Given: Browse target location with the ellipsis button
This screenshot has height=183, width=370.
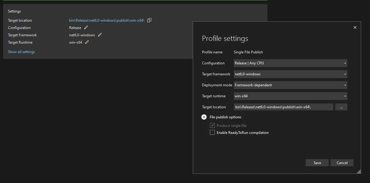Looking at the screenshot, I should click(x=341, y=107).
